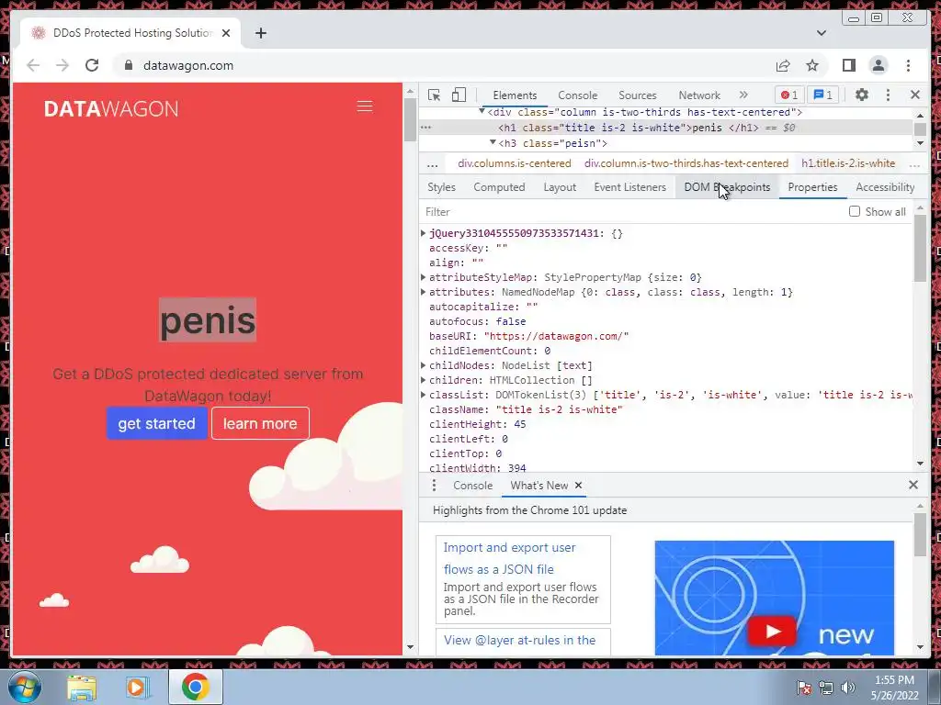Click the page vertical scrollbar thumb

[411, 119]
